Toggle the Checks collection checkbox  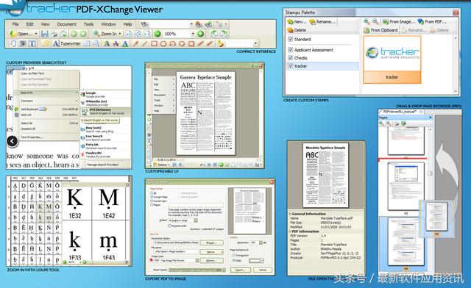tap(290, 57)
